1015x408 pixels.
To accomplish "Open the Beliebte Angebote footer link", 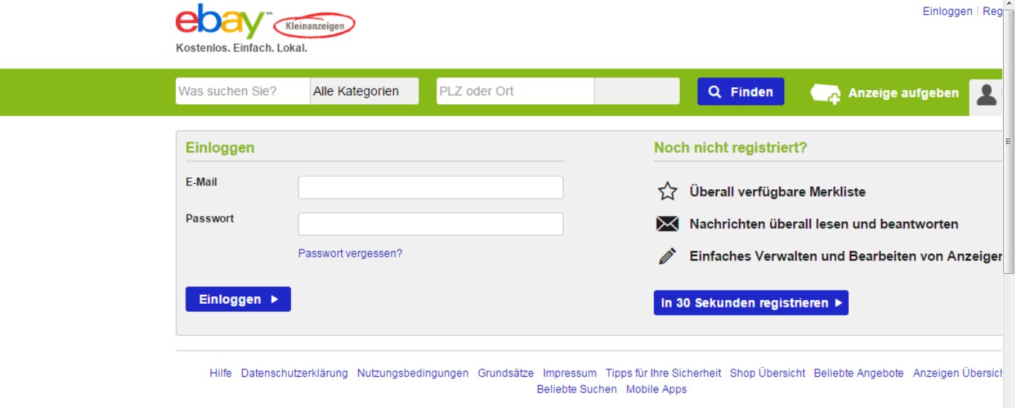I will (x=859, y=373).
